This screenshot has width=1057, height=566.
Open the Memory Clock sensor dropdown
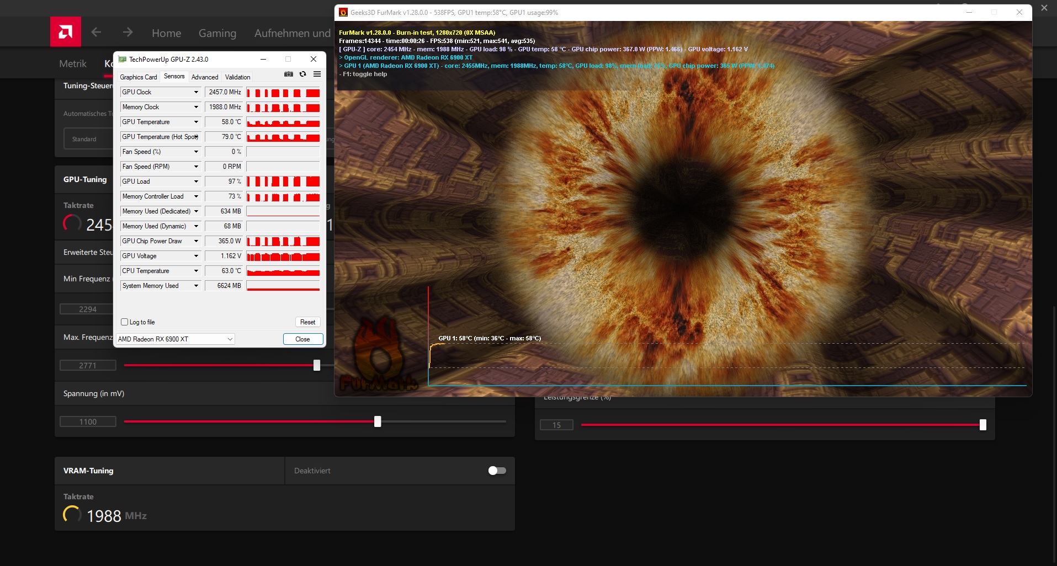click(x=196, y=107)
